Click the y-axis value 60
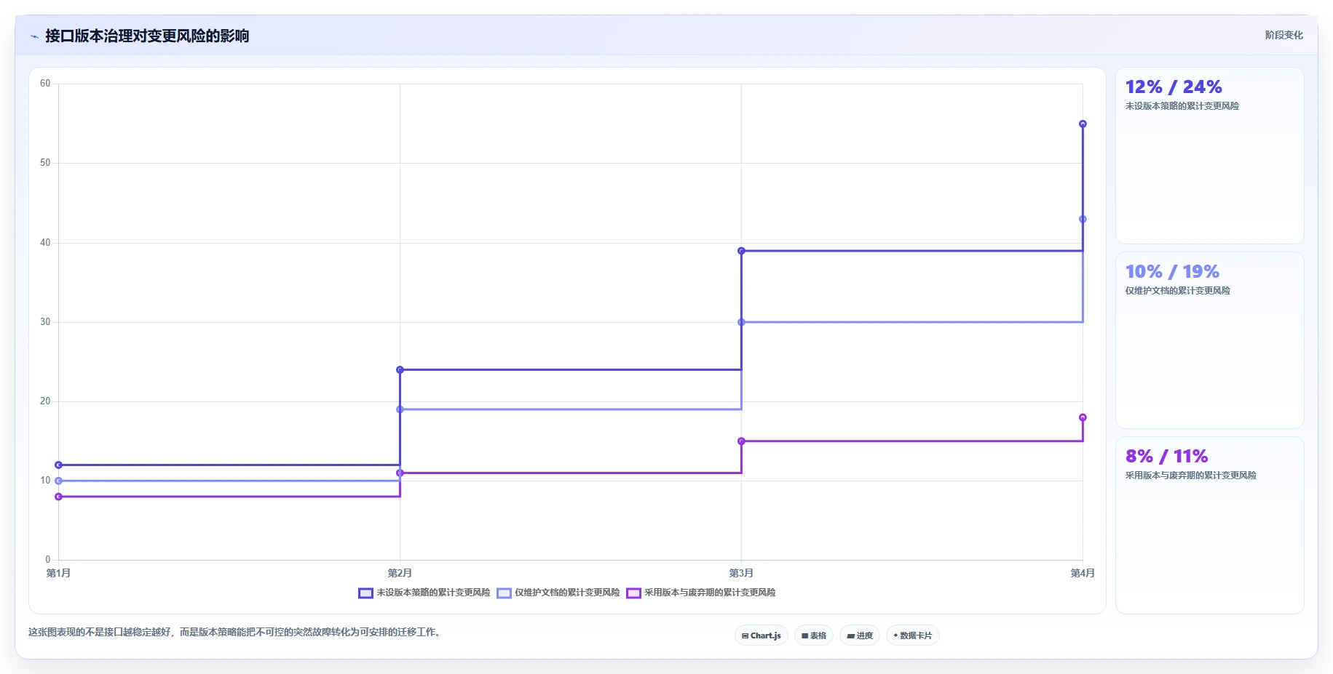 tap(45, 84)
